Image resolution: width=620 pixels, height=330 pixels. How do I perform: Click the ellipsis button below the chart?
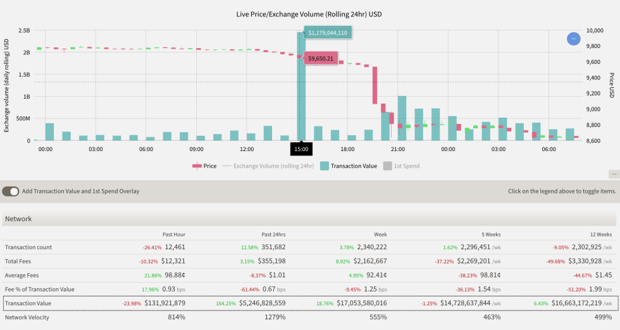(613, 174)
